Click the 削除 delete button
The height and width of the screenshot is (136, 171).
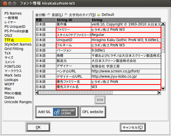pyautogui.click(x=100, y=100)
